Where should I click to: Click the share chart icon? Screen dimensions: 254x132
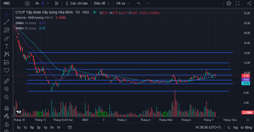(x=249, y=3)
